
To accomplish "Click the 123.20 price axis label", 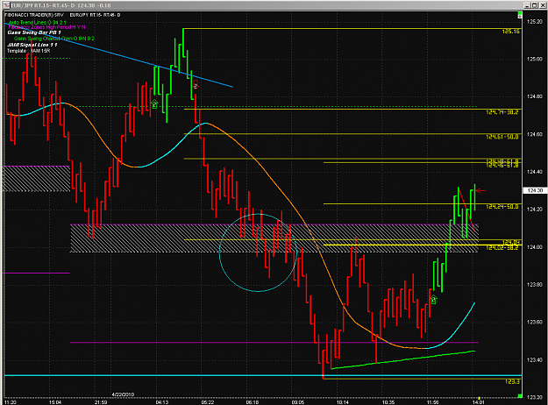I will click(535, 397).
